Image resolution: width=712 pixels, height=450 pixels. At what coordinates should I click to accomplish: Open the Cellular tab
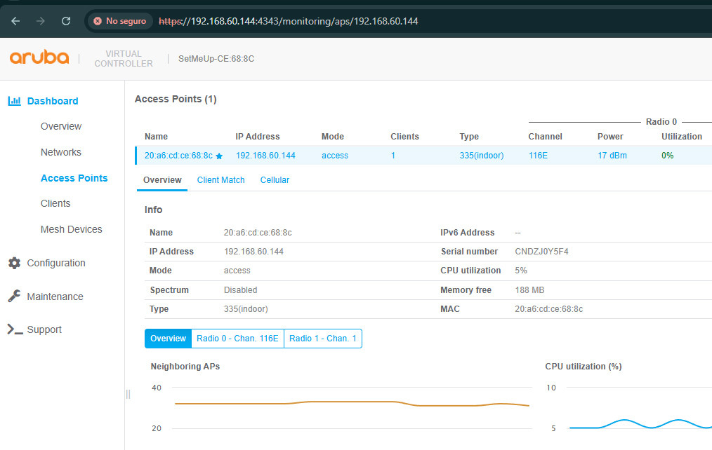(x=275, y=180)
